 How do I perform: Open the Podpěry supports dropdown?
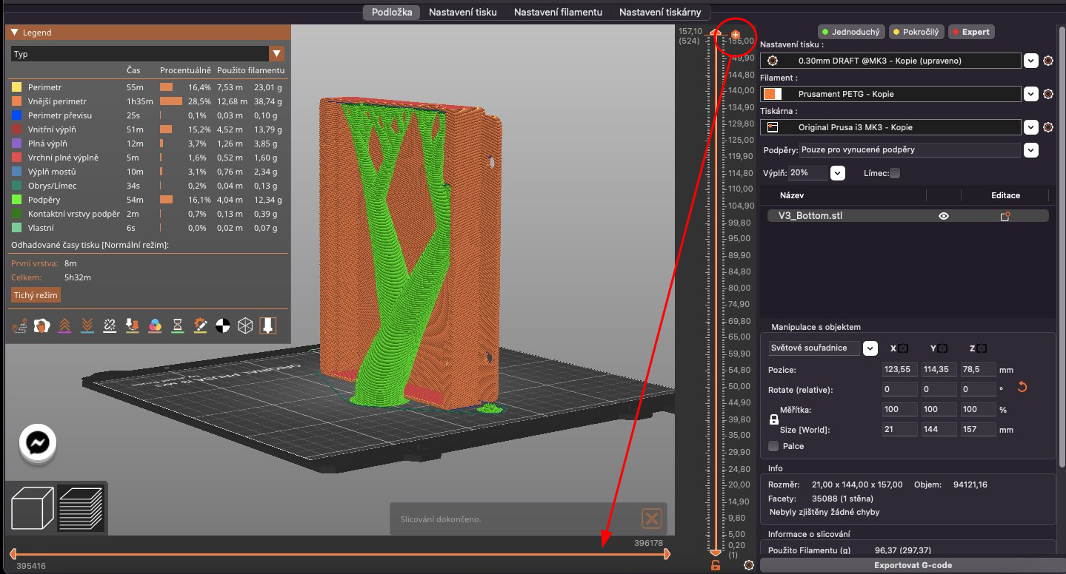[1030, 149]
